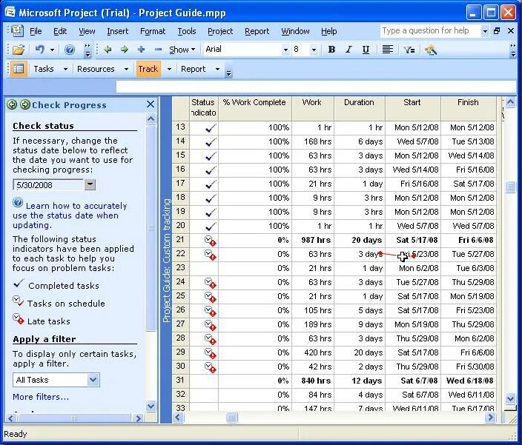The height and width of the screenshot is (445, 522).
Task: Toggle Bold formatting
Action: tap(331, 50)
